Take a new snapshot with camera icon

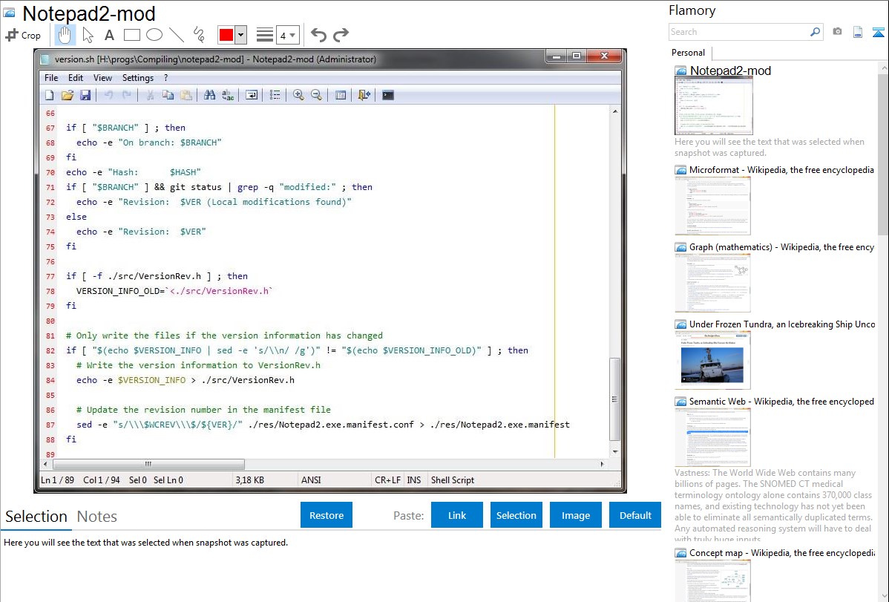point(837,32)
